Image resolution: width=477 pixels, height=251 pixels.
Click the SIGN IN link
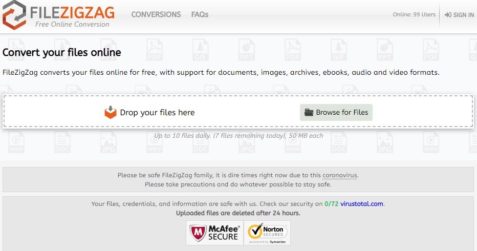(x=459, y=15)
